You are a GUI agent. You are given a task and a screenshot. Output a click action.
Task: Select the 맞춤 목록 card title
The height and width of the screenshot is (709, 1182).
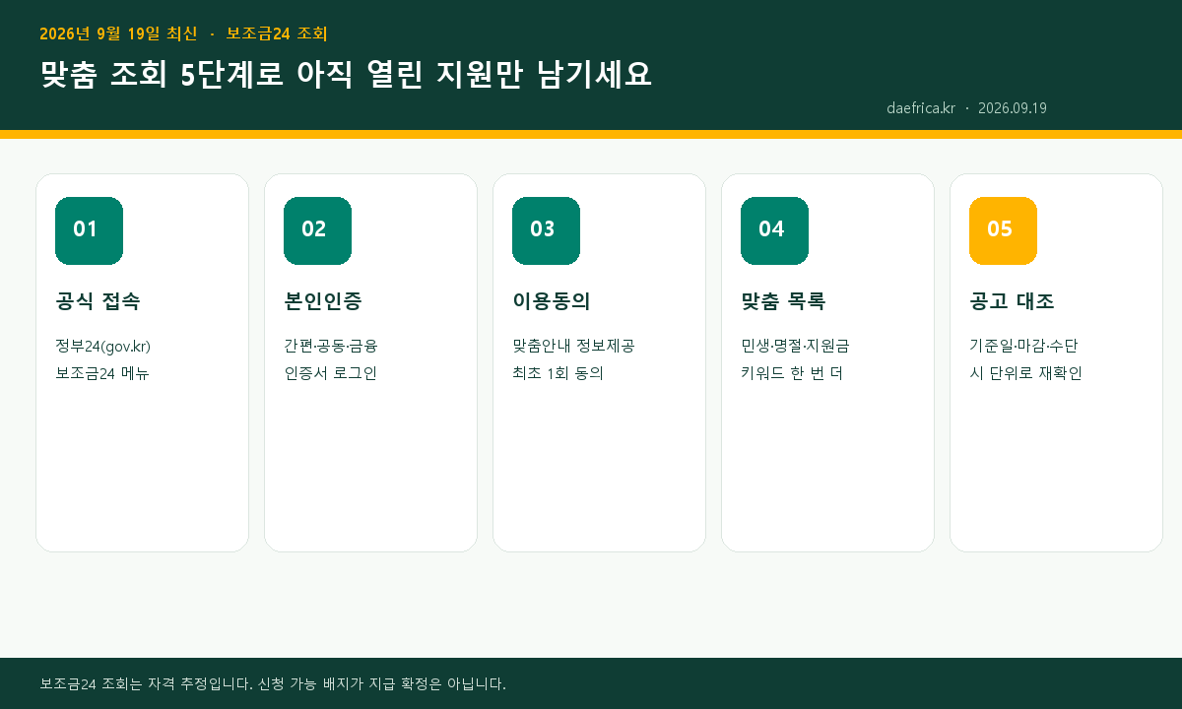click(x=783, y=301)
